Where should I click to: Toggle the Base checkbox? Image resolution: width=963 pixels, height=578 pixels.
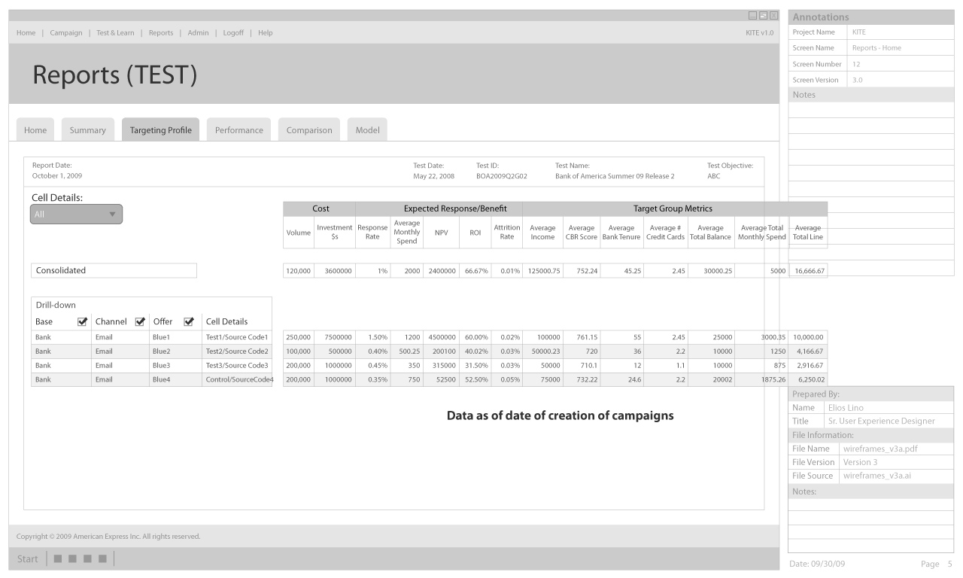[x=83, y=322]
